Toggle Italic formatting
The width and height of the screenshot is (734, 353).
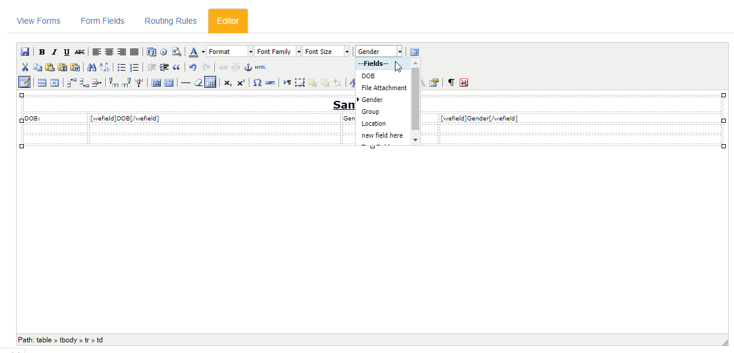pyautogui.click(x=54, y=52)
